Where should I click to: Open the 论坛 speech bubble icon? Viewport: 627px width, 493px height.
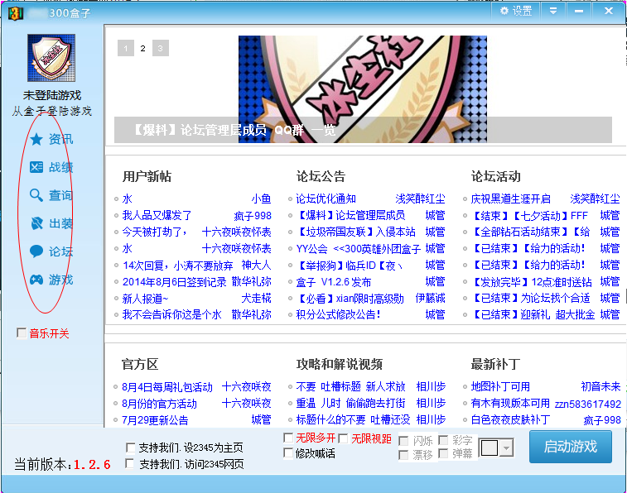point(36,251)
